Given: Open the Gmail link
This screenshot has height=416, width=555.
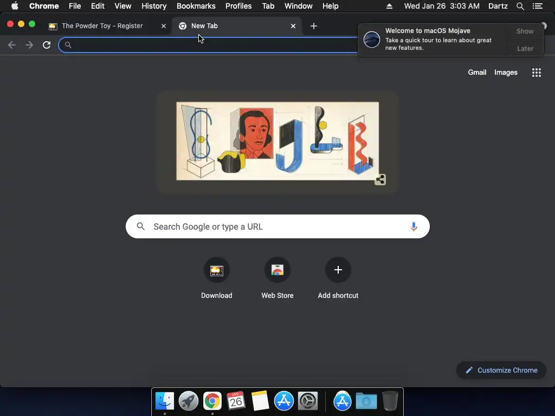Looking at the screenshot, I should 477,73.
